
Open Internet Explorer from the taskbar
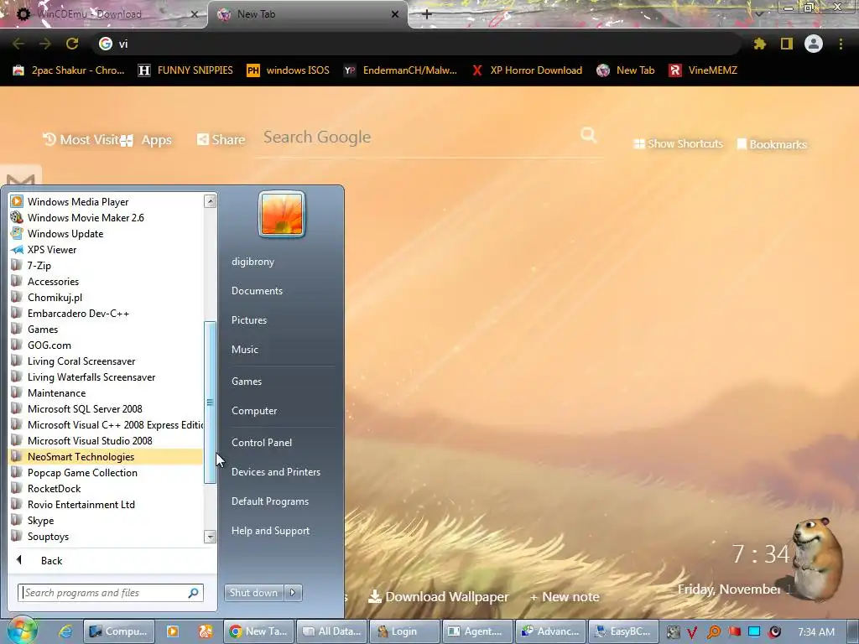tap(65, 631)
